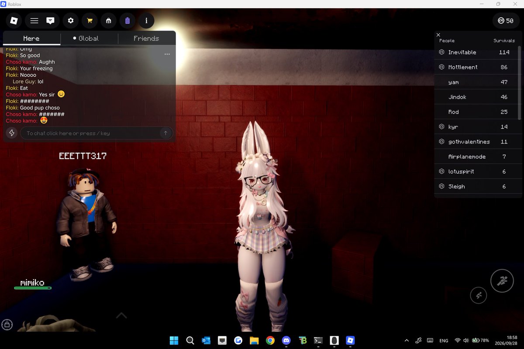Close the leaderboard with the X

click(438, 35)
